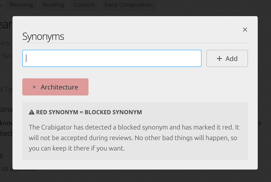
Task: Select the Architecture blocked synonym tag
Action: pos(55,87)
